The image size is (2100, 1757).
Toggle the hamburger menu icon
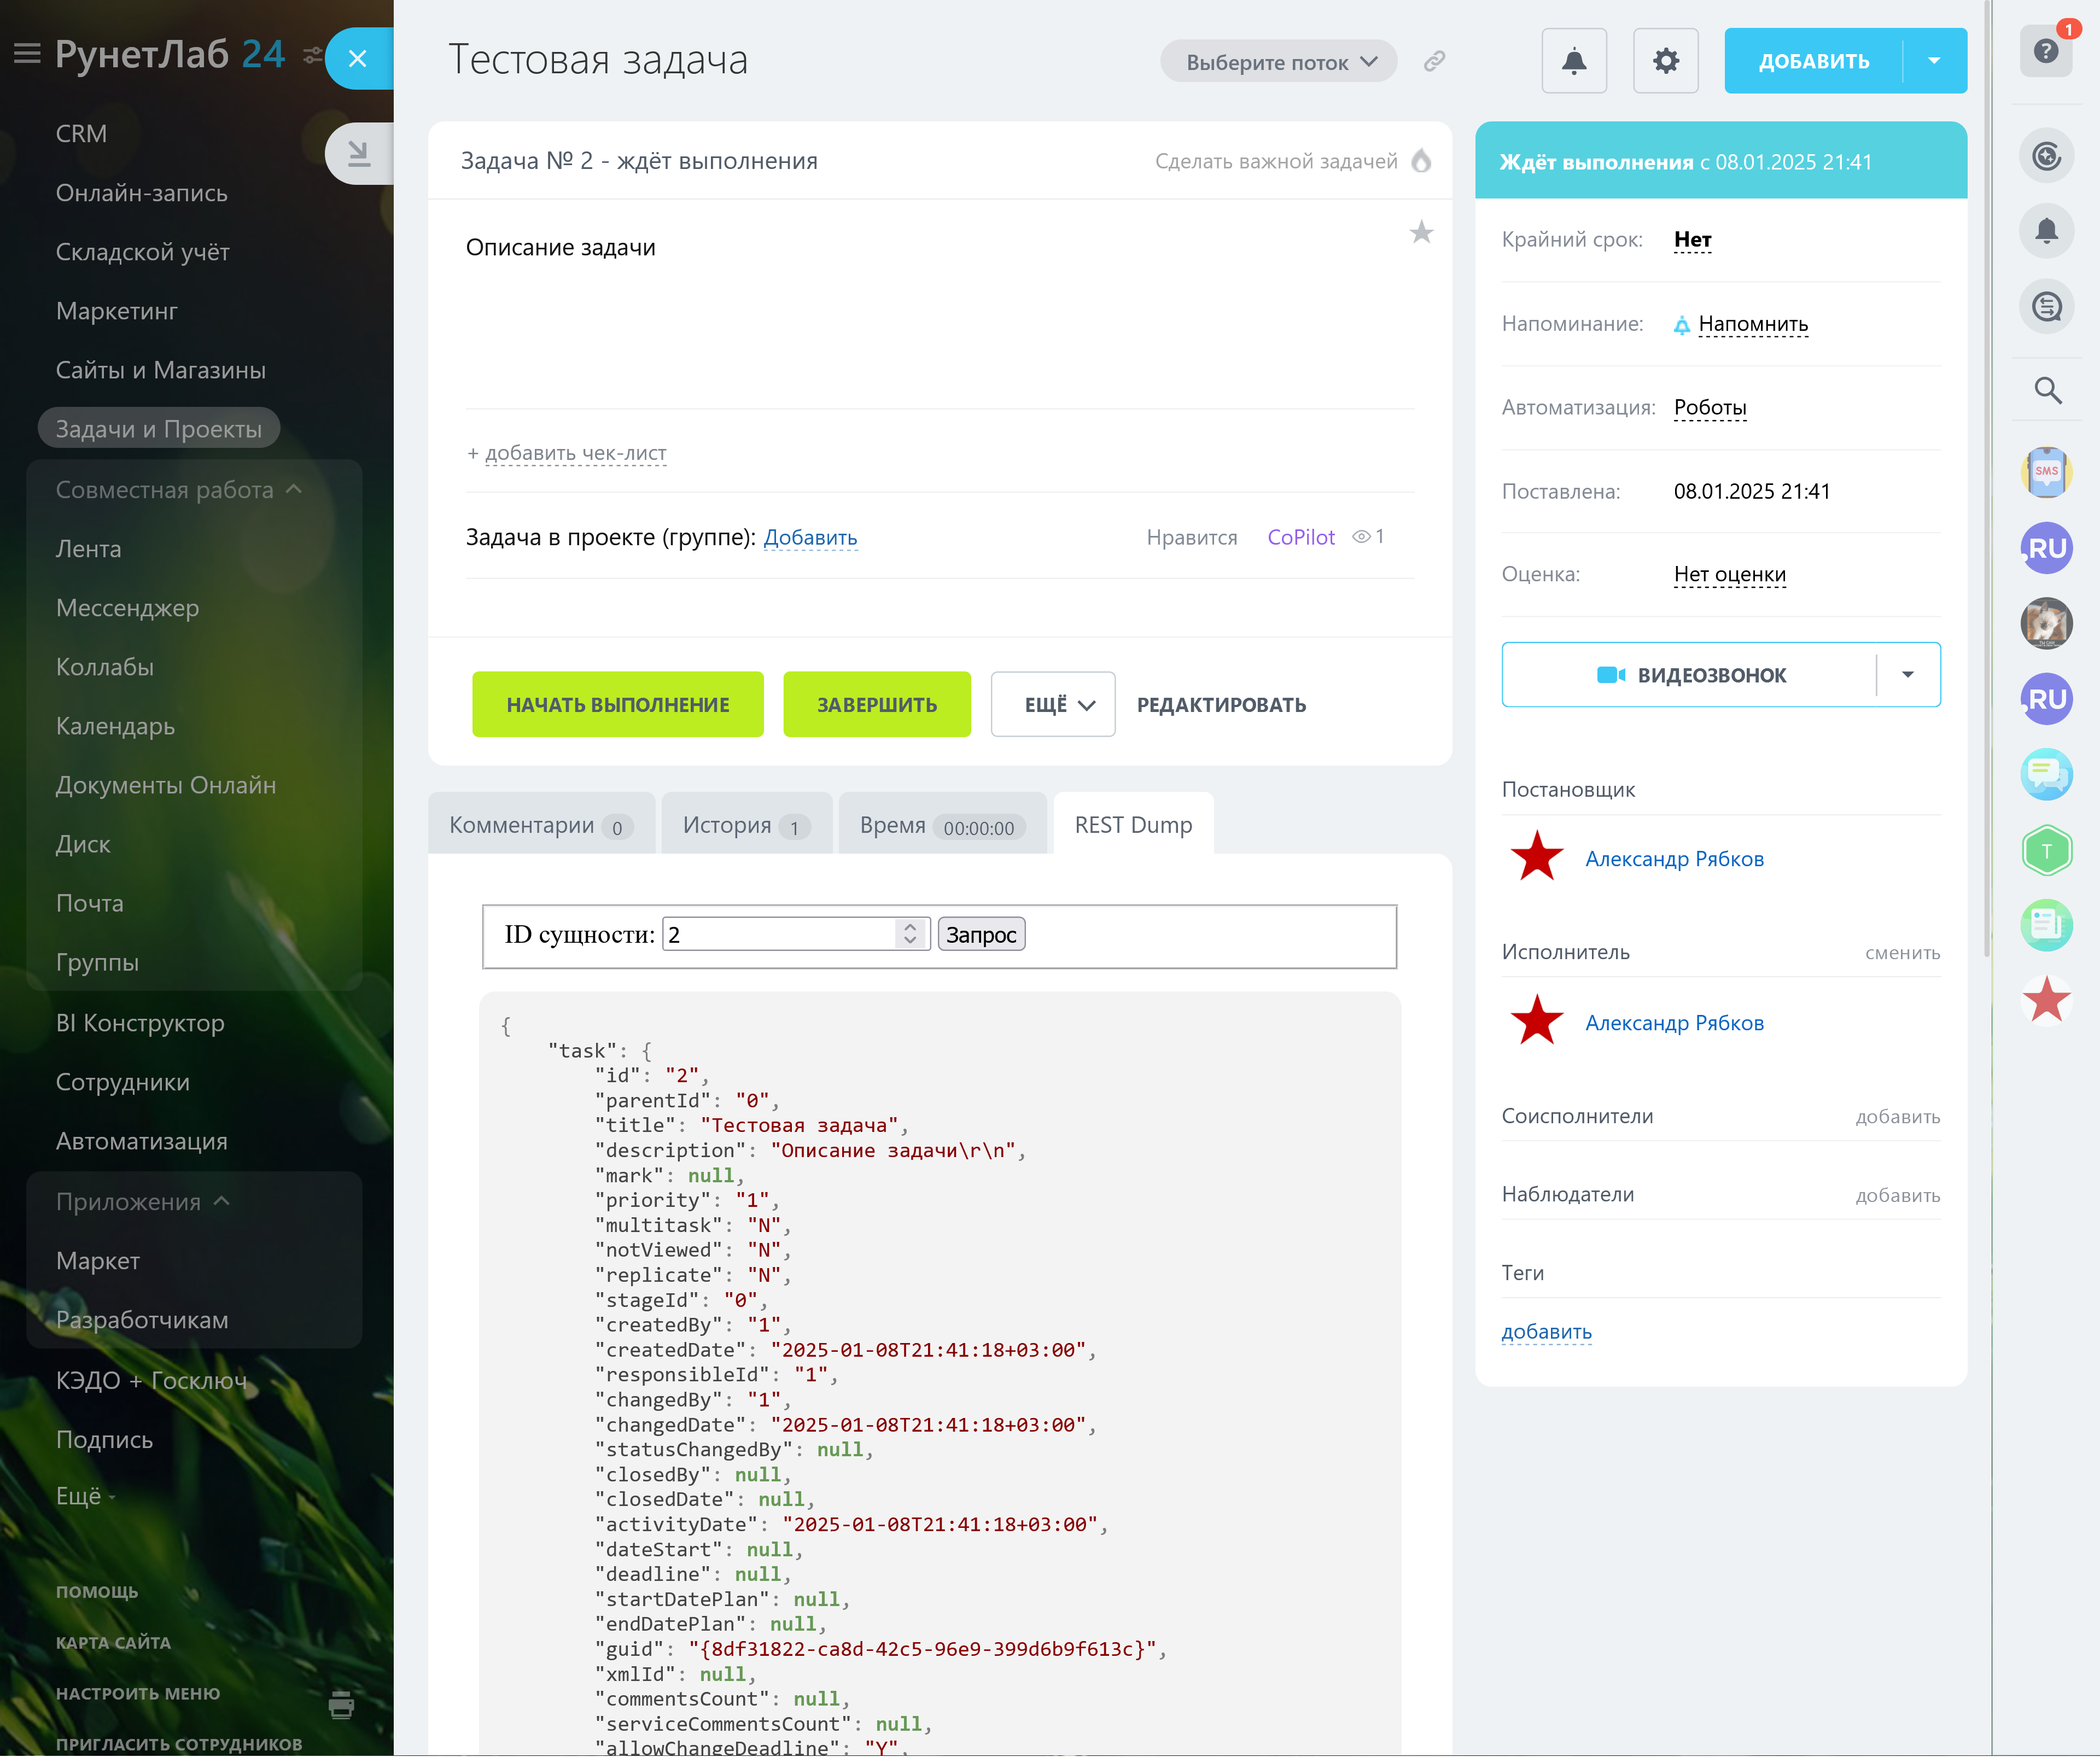(x=27, y=54)
